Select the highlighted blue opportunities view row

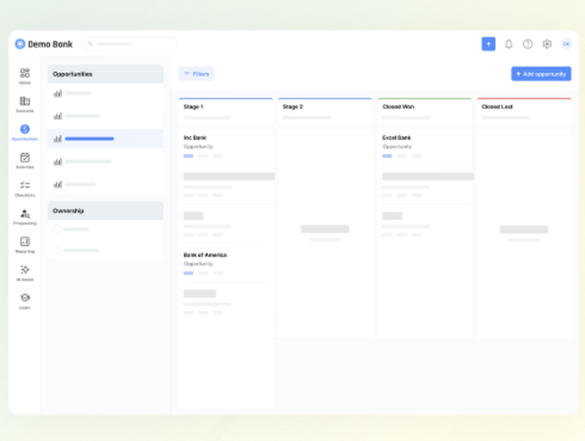click(105, 139)
